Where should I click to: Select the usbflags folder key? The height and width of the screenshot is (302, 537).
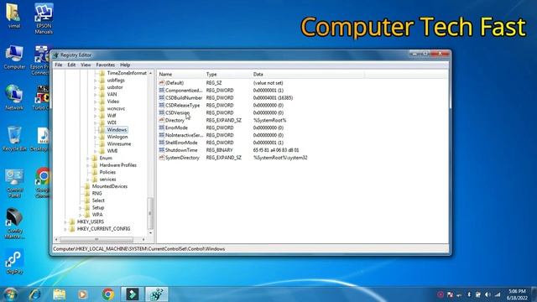[x=116, y=81]
